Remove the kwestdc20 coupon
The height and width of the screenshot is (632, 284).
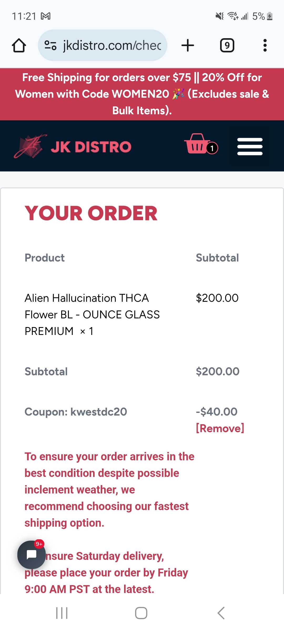[220, 428]
